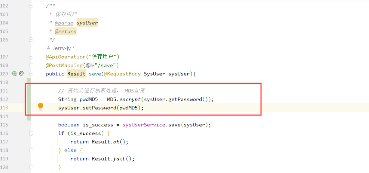Toggle the fold marker at line 107
Image resolution: width=369 pixels, height=173 pixels.
(31, 57)
